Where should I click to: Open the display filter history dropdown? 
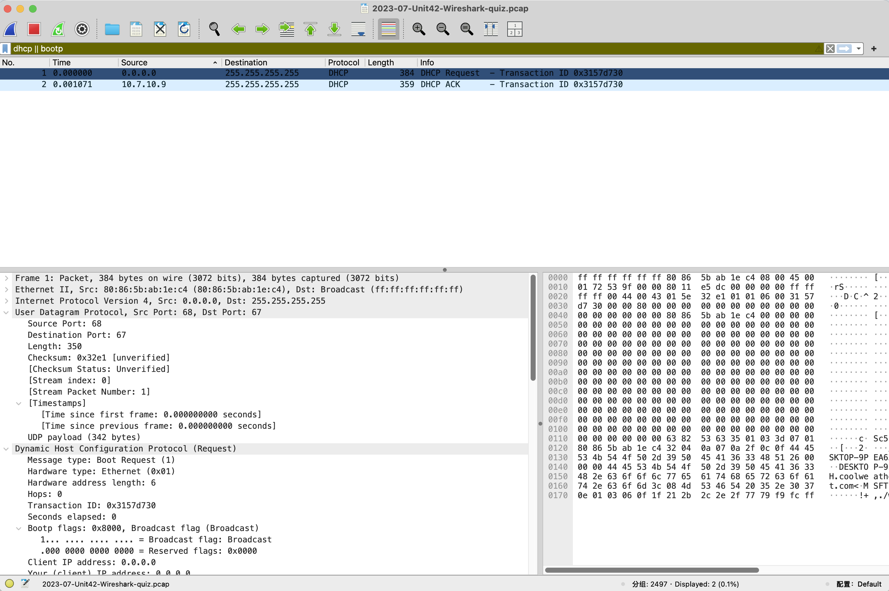858,49
